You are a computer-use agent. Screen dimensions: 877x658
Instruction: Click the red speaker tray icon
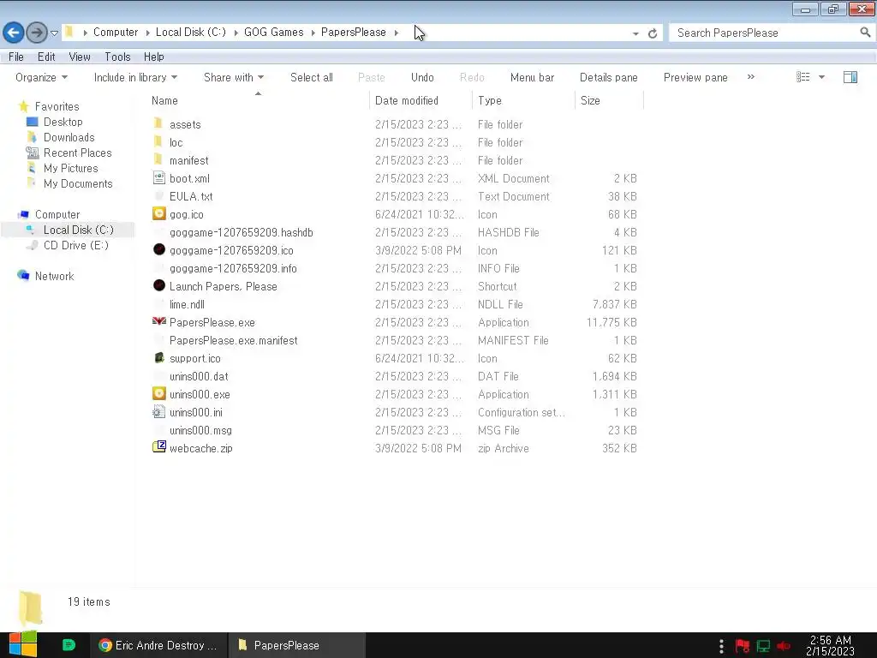(x=784, y=646)
